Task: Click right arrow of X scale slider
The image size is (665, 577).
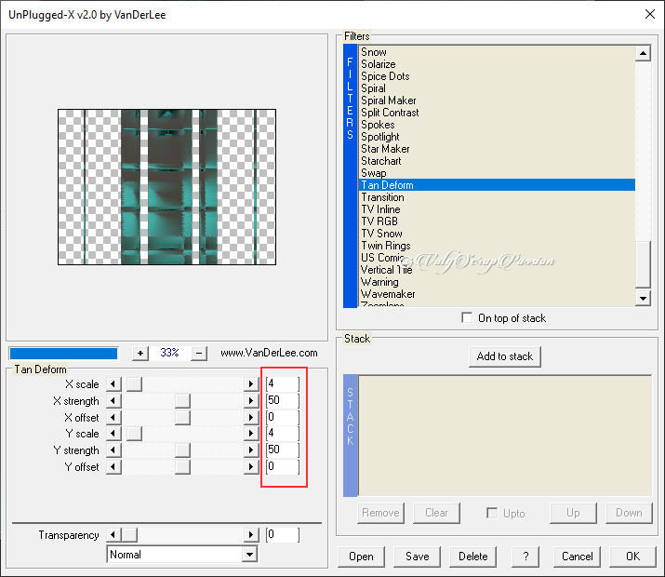Action: [x=251, y=384]
